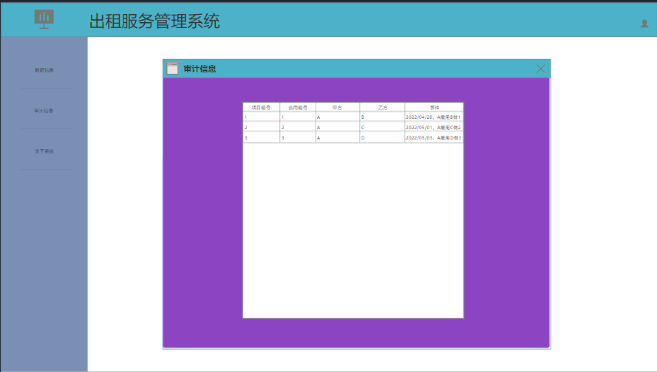The image size is (657, 372).
Task: Select the 乙方 cell showing C
Action: coord(382,127)
